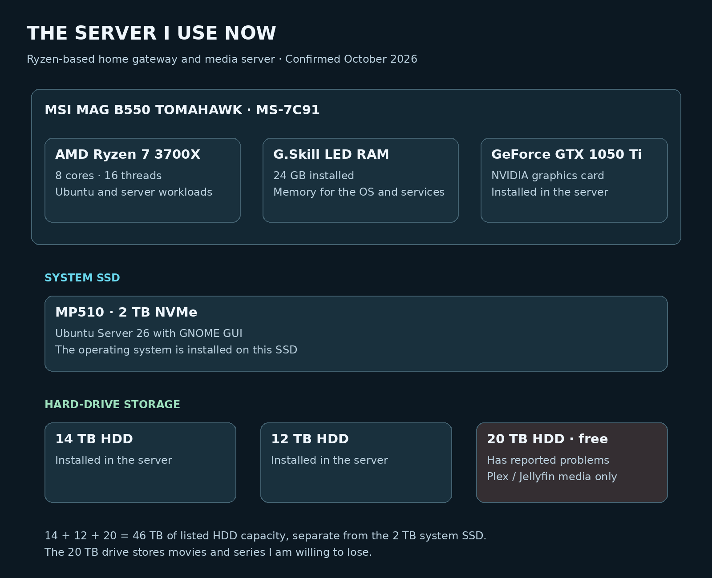Click the HARD-DRIVE STORAGE section label
The height and width of the screenshot is (578, 712).
[113, 405]
